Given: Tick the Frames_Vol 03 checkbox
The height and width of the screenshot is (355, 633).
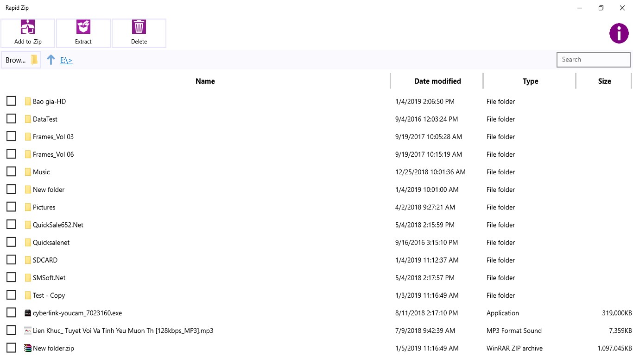Looking at the screenshot, I should pos(11,136).
